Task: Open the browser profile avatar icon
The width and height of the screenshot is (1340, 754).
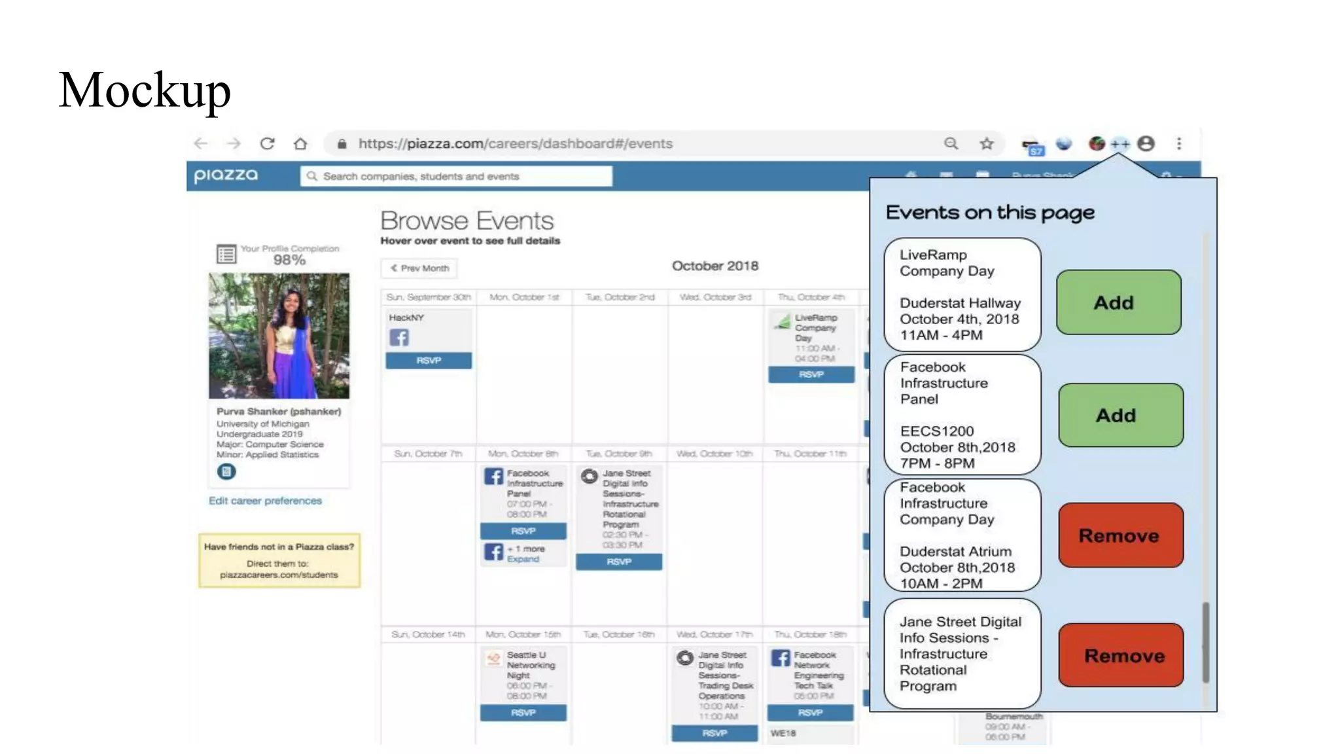Action: (1146, 143)
